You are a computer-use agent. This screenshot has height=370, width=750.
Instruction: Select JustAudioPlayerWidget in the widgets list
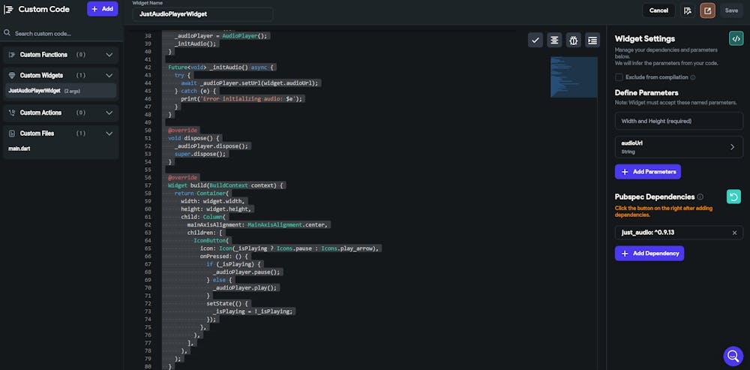61,91
